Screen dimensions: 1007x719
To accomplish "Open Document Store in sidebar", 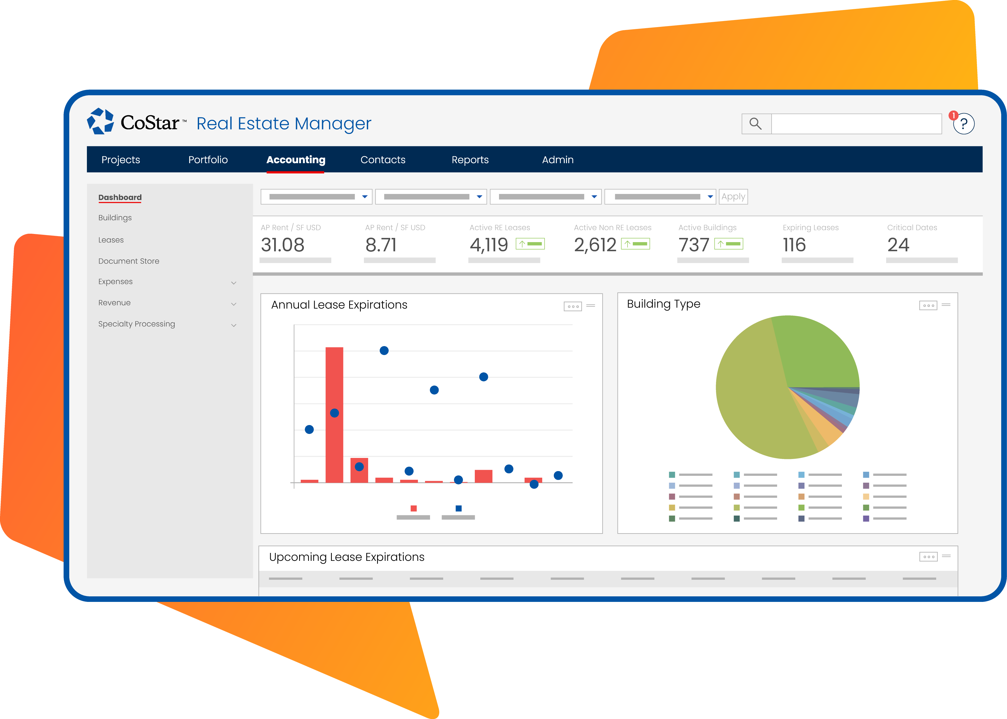I will [x=129, y=261].
